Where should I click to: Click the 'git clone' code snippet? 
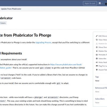[45, 68]
